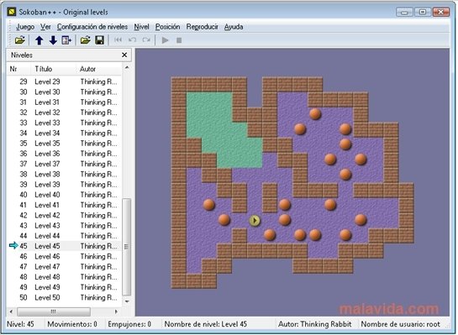Open the Reproducir menu
458x335 pixels.
point(203,27)
